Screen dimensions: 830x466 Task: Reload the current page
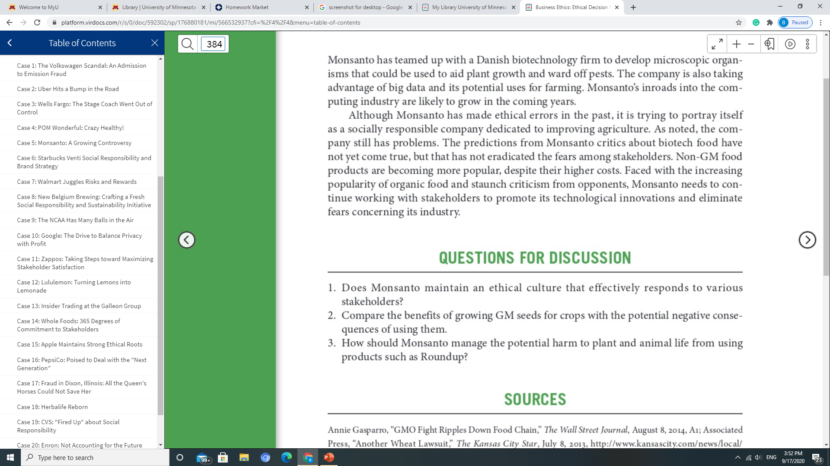(37, 22)
